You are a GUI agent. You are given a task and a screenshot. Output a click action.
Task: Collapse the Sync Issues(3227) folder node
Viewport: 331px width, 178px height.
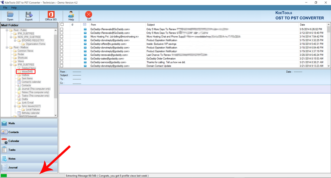[15, 106]
